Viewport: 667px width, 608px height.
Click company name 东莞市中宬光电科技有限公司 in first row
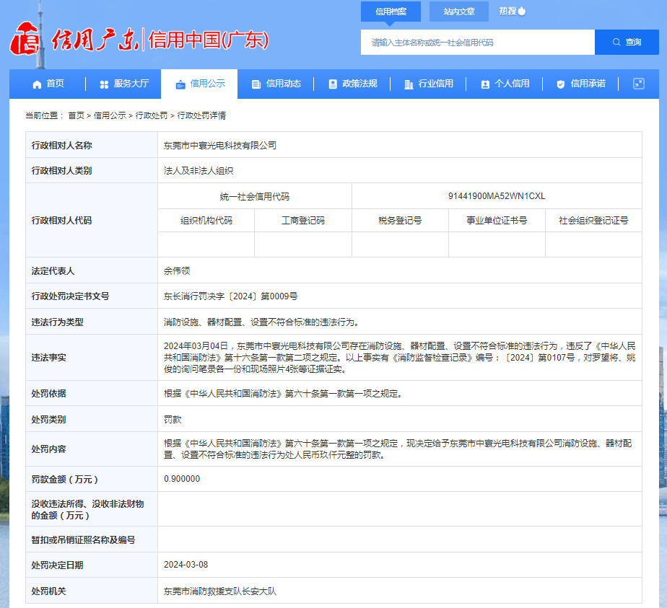(x=220, y=146)
